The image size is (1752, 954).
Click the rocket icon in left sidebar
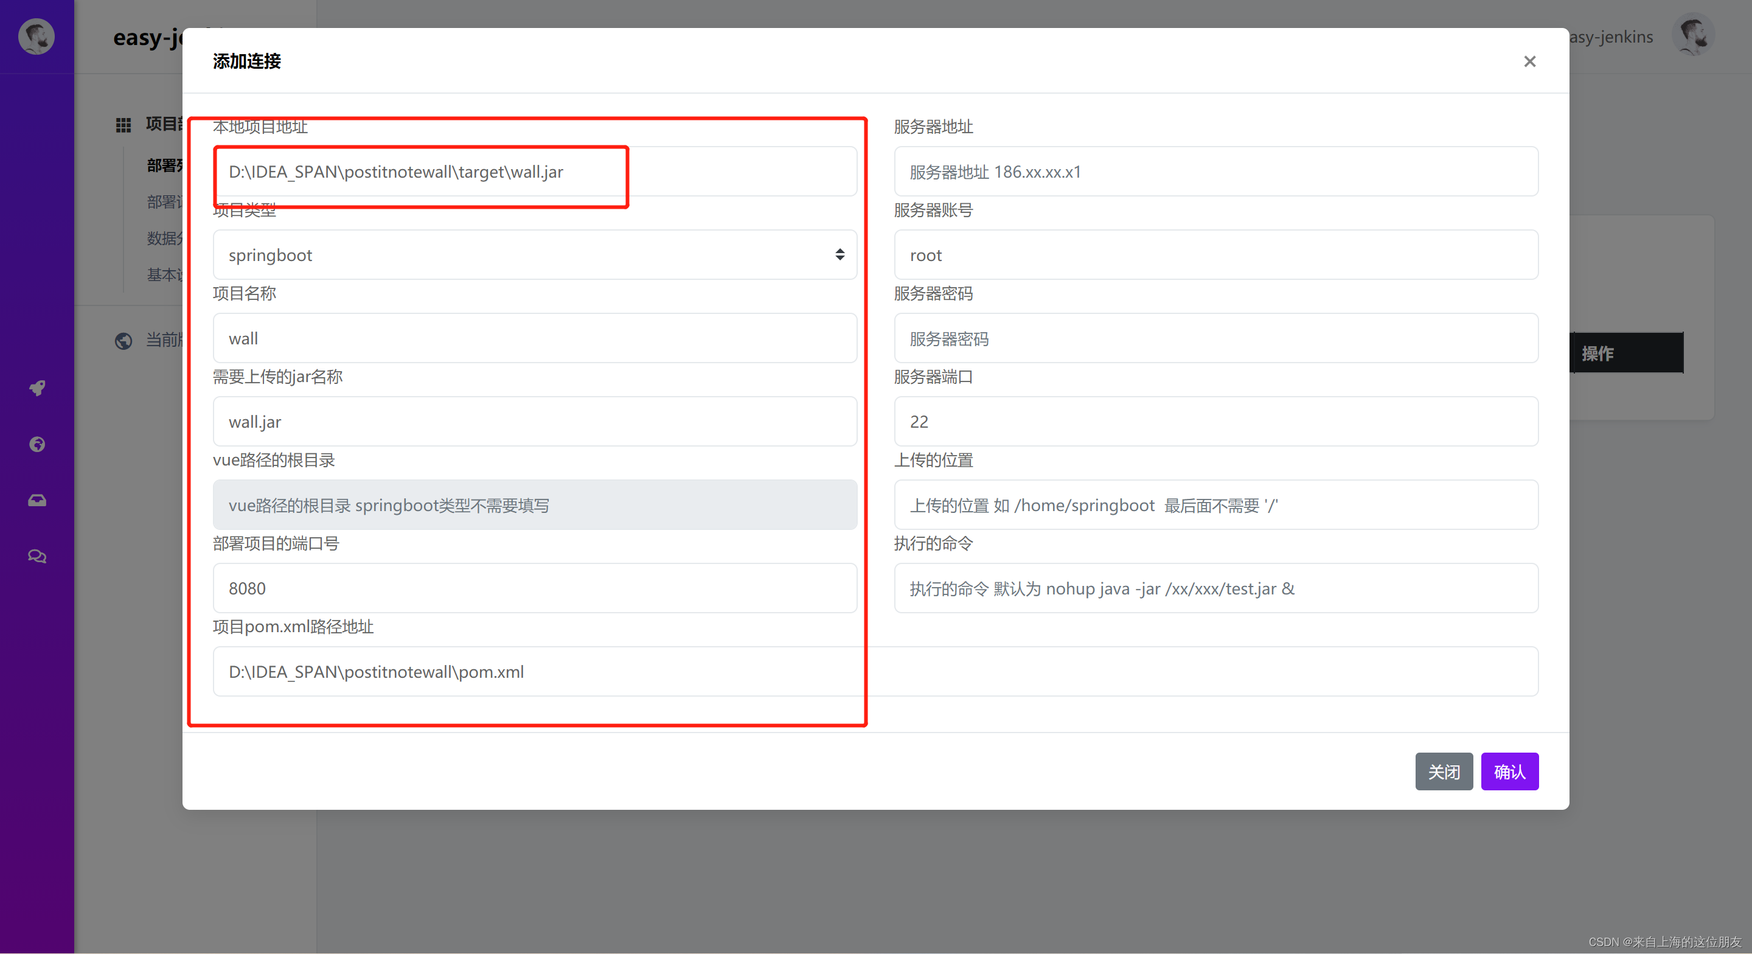[x=37, y=388]
